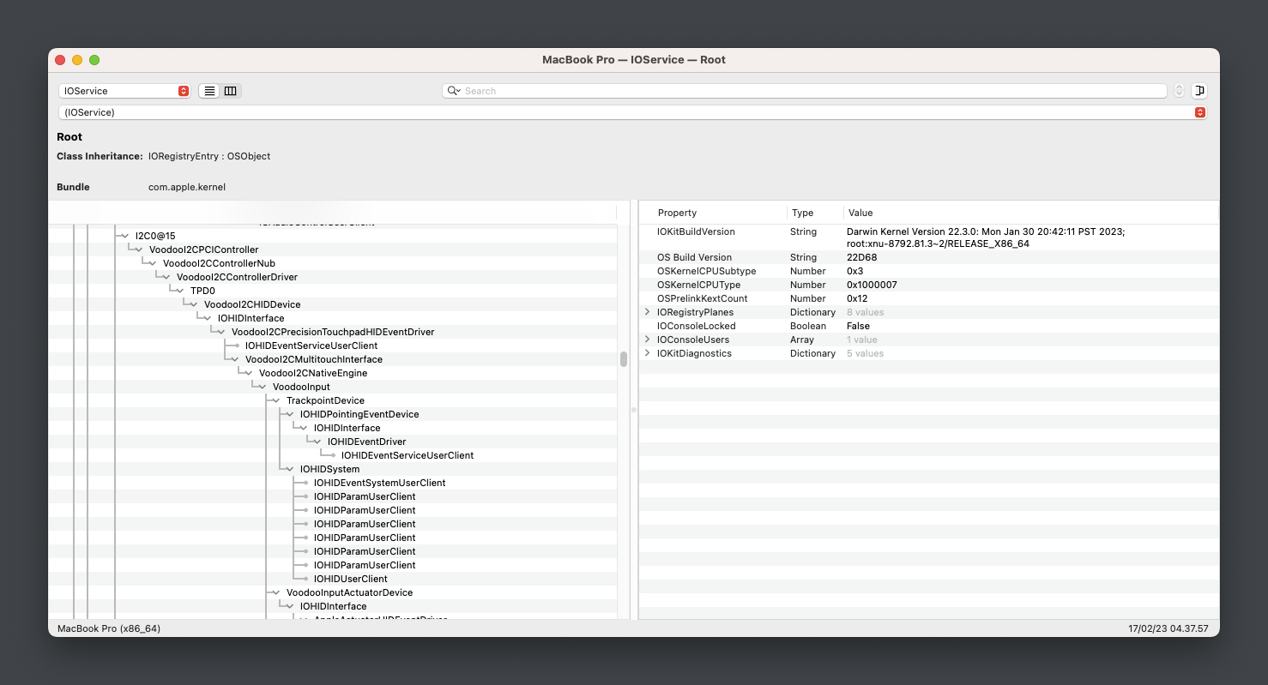Viewport: 1268px width, 685px height.
Task: Click the pane split divider handle
Action: (634, 410)
